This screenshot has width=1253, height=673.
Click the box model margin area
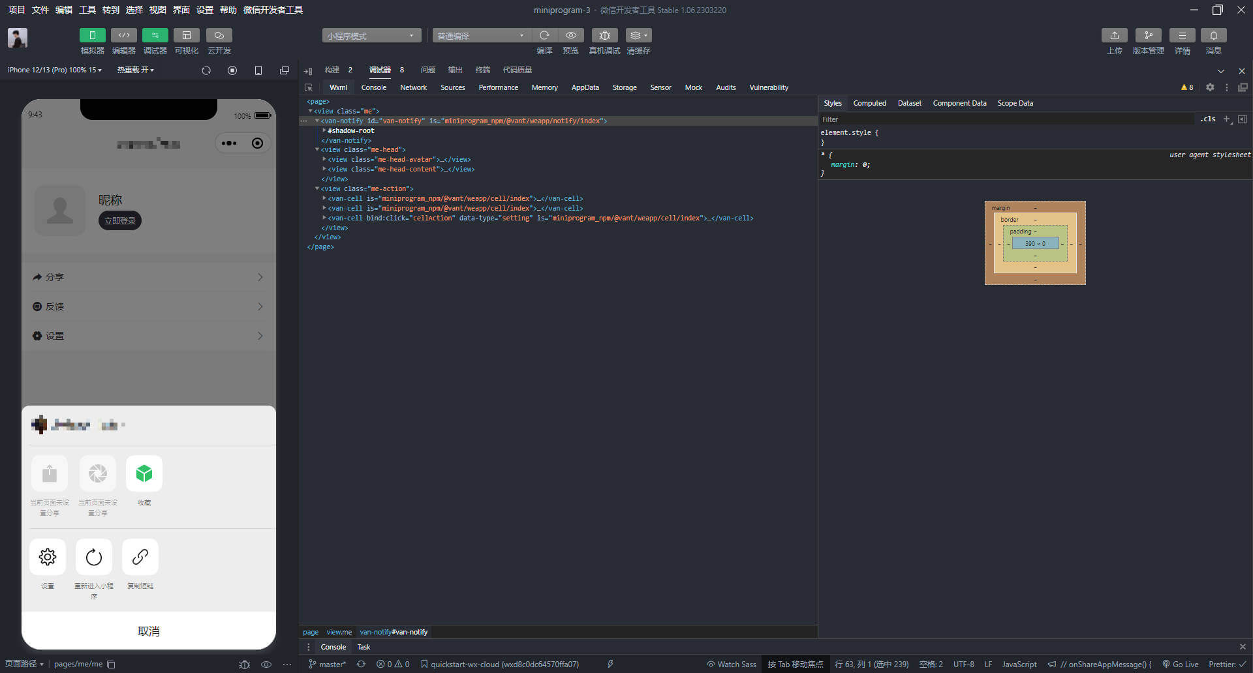coord(1035,207)
